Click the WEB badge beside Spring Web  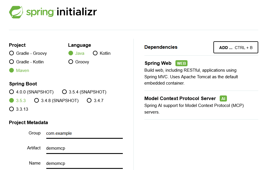(181, 63)
